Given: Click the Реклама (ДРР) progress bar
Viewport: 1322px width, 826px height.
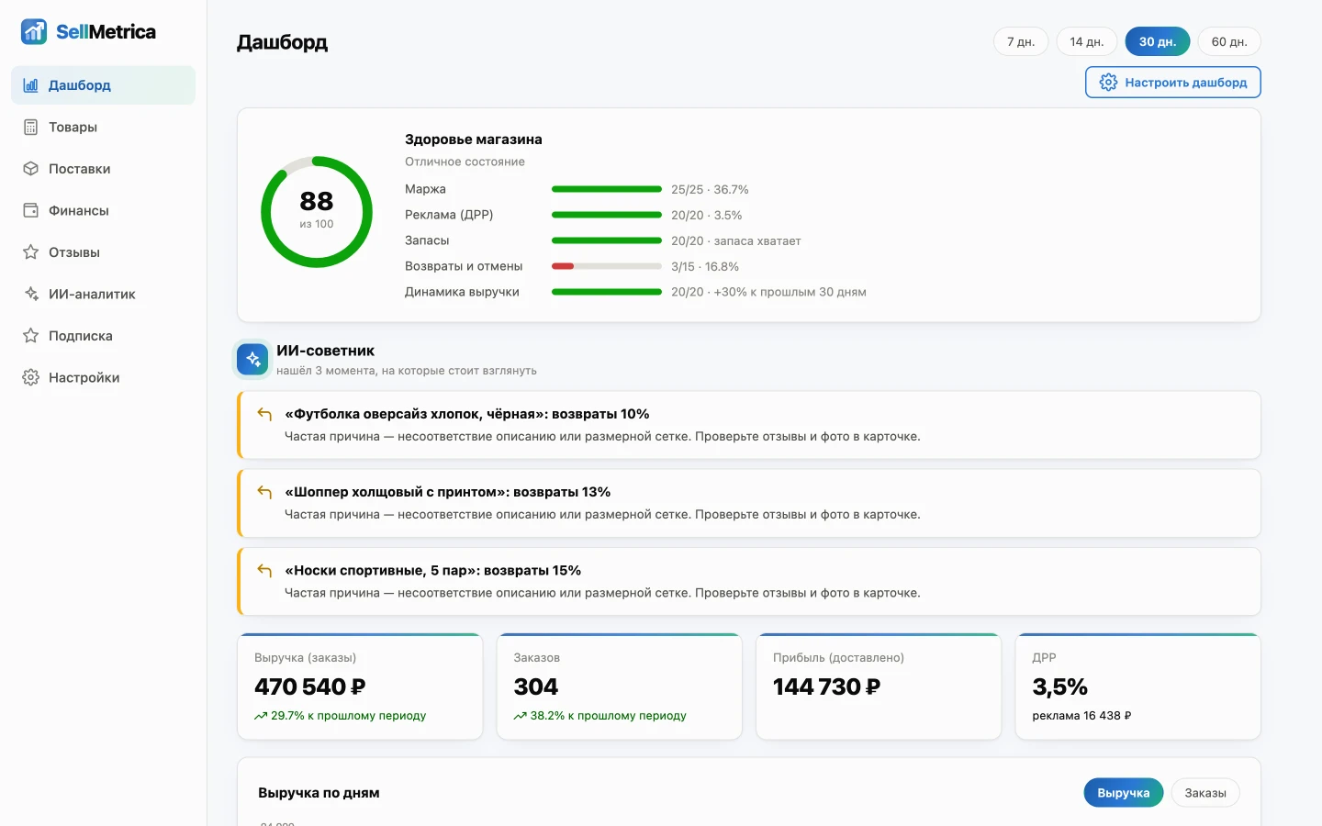Looking at the screenshot, I should click(x=607, y=215).
